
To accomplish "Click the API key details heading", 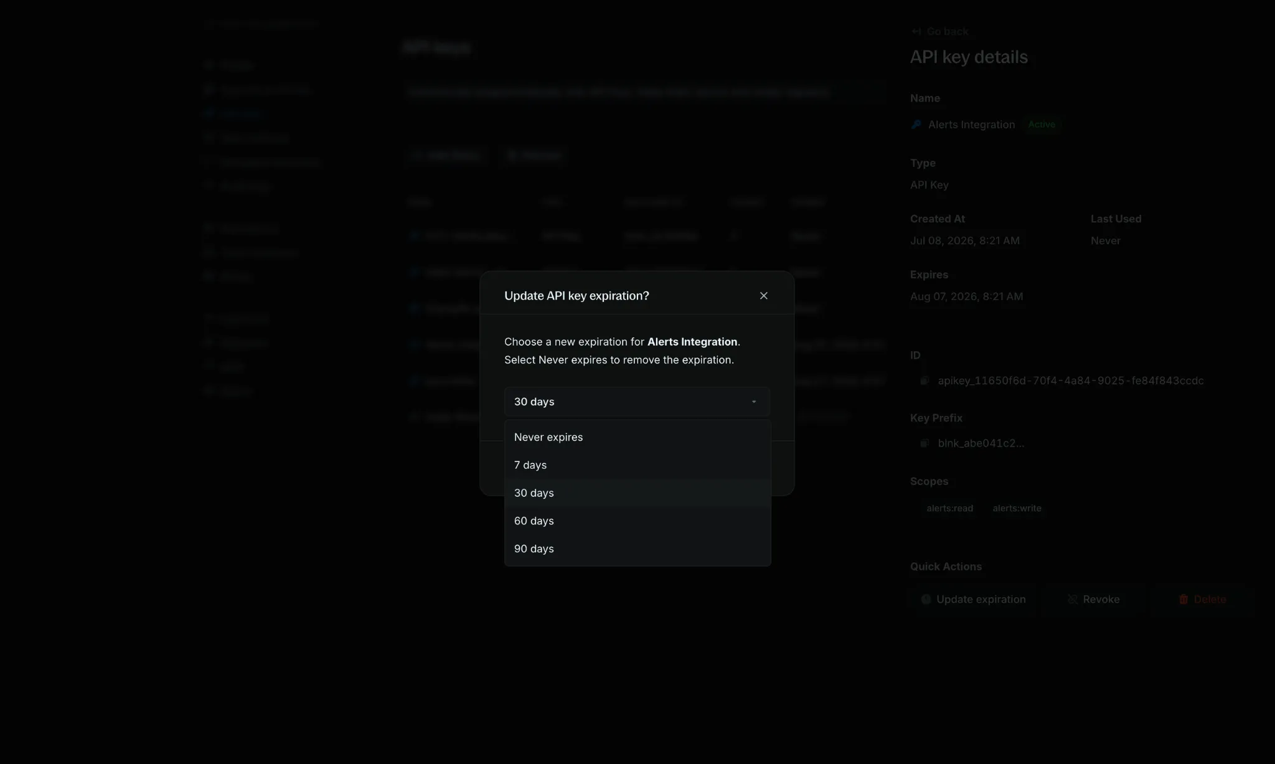I will 969,57.
